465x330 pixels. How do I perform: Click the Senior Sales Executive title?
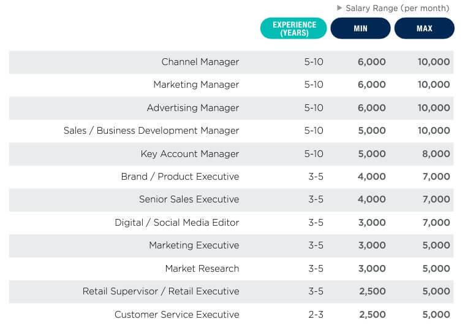click(189, 199)
